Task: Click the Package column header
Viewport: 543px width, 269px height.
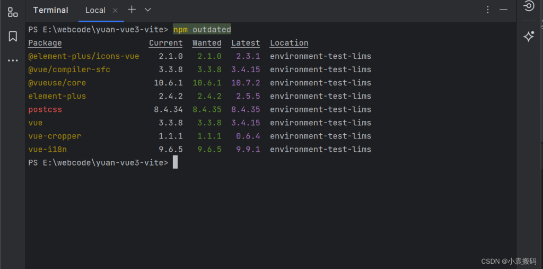Action: coord(45,43)
